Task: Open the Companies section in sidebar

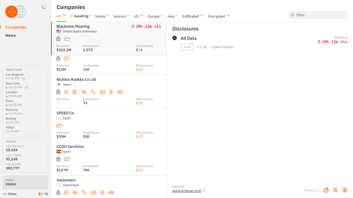Action: click(x=16, y=27)
